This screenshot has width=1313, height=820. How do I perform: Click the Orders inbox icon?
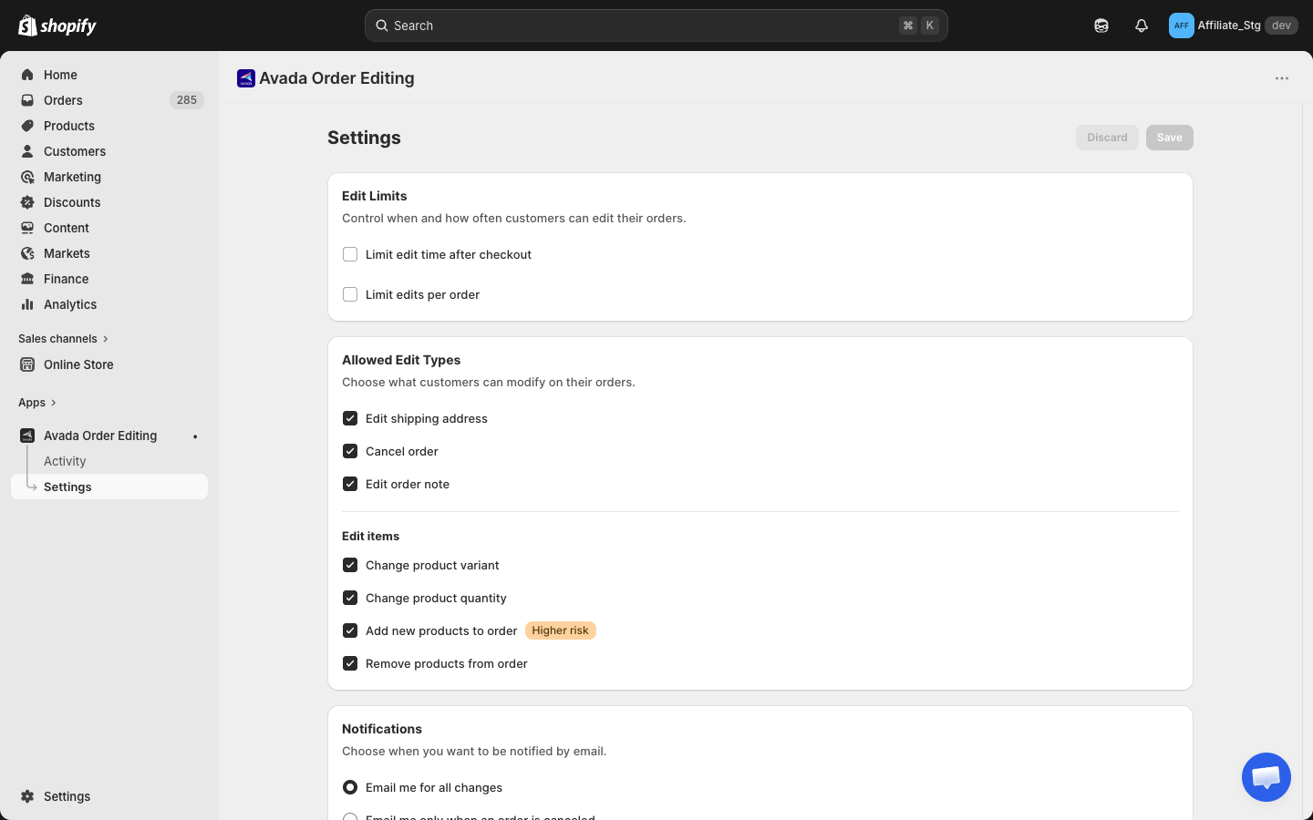click(27, 100)
